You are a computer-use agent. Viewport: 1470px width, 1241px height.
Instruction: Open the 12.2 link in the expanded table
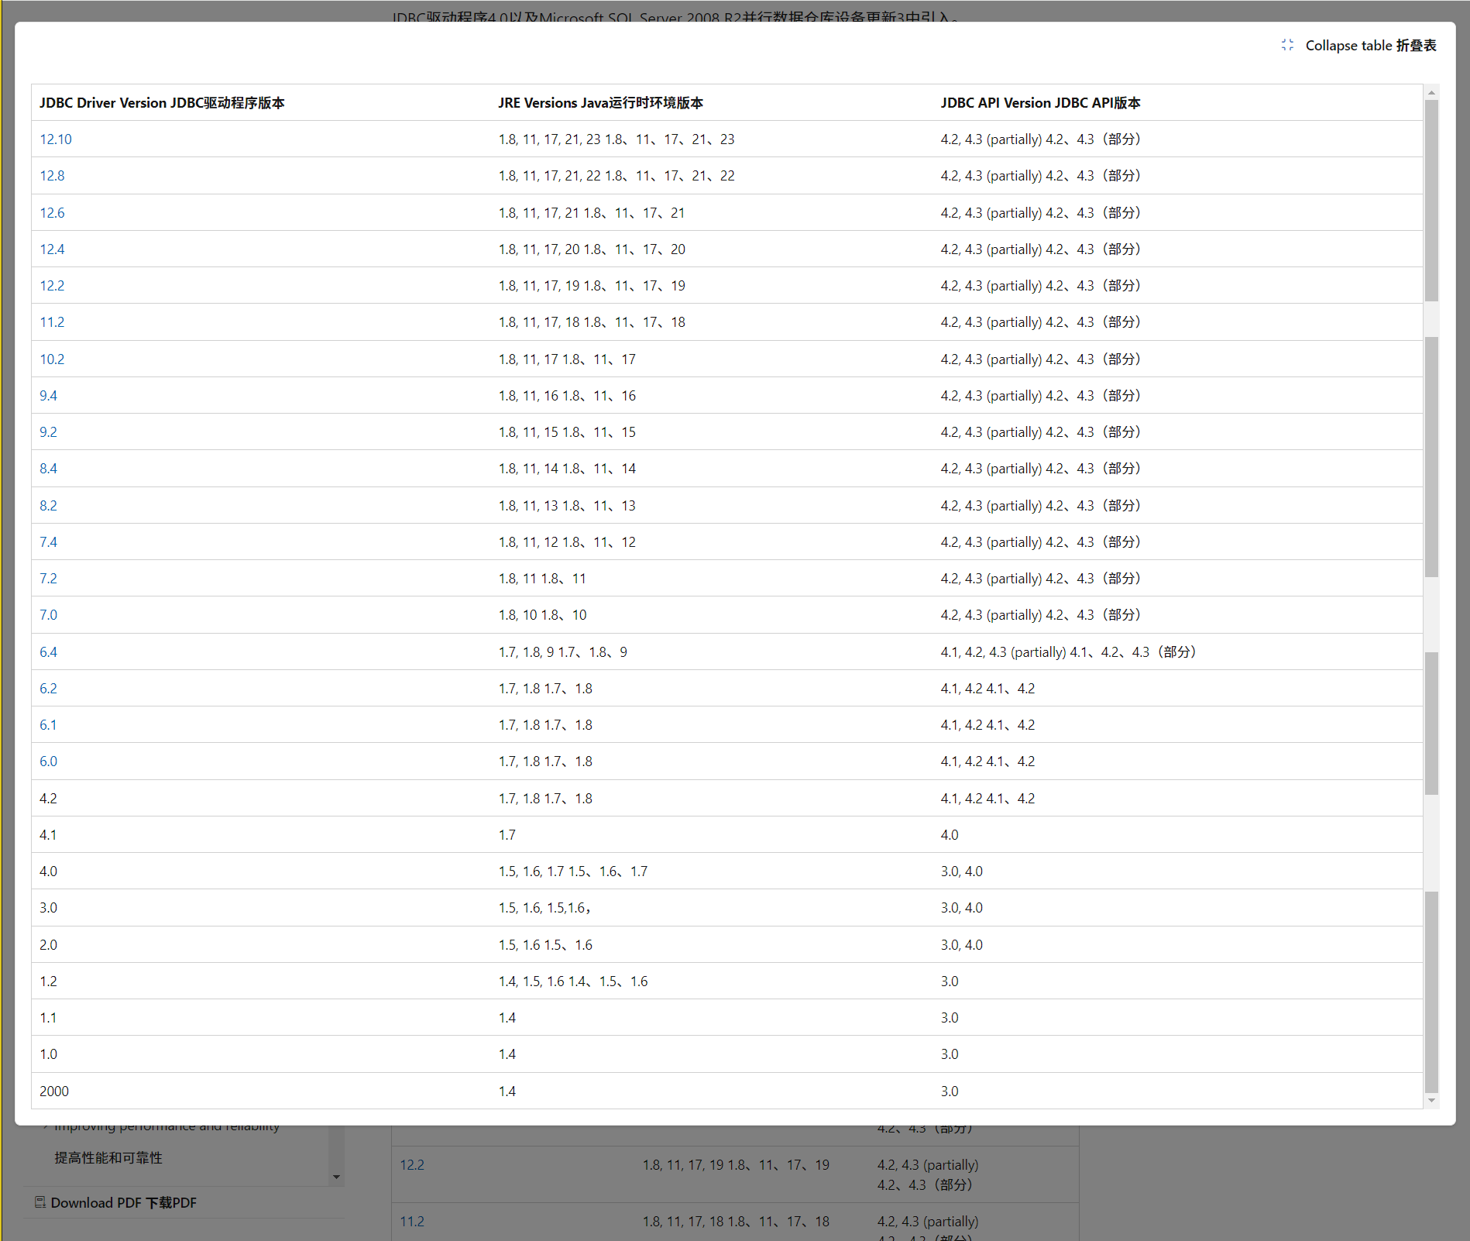pyautogui.click(x=52, y=286)
